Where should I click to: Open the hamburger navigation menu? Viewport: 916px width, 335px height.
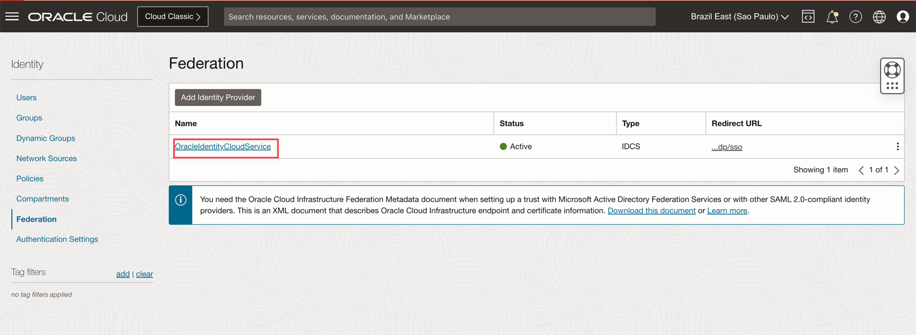(x=12, y=17)
